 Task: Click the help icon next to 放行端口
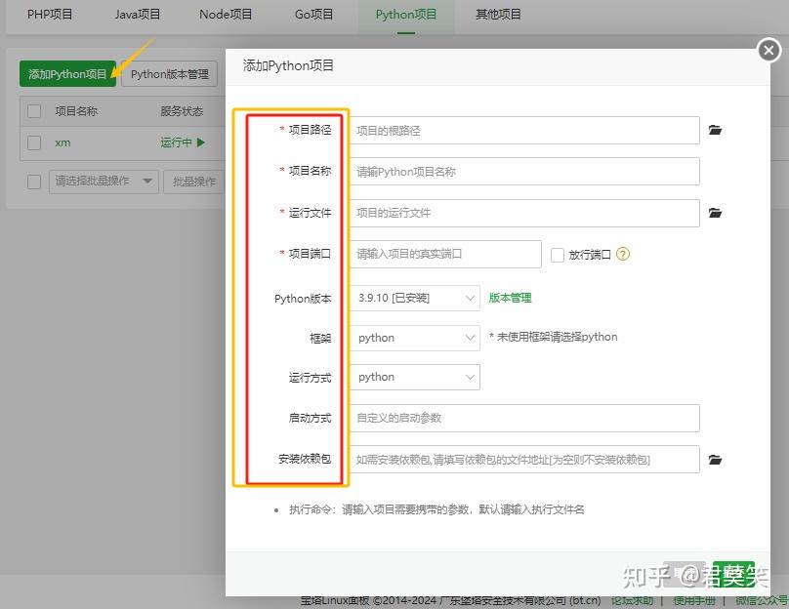coord(623,255)
